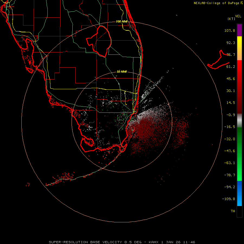Click the Super-Resolution Base Velocity caption text
The height and width of the screenshot is (244, 244).
pos(122,242)
